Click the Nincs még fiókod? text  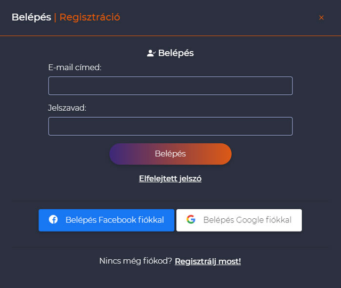pos(135,261)
